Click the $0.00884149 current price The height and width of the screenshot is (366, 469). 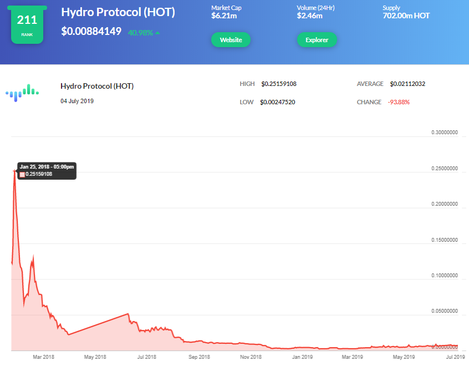(91, 32)
